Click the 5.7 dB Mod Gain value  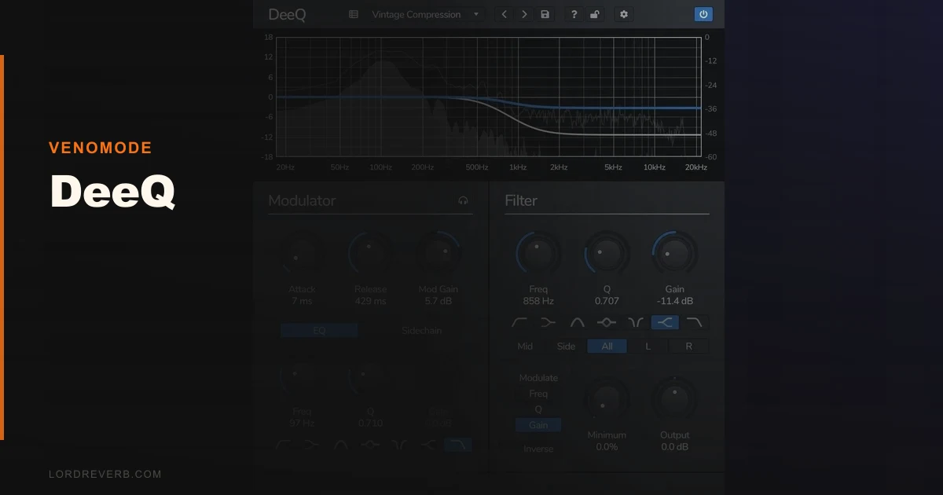(438, 301)
